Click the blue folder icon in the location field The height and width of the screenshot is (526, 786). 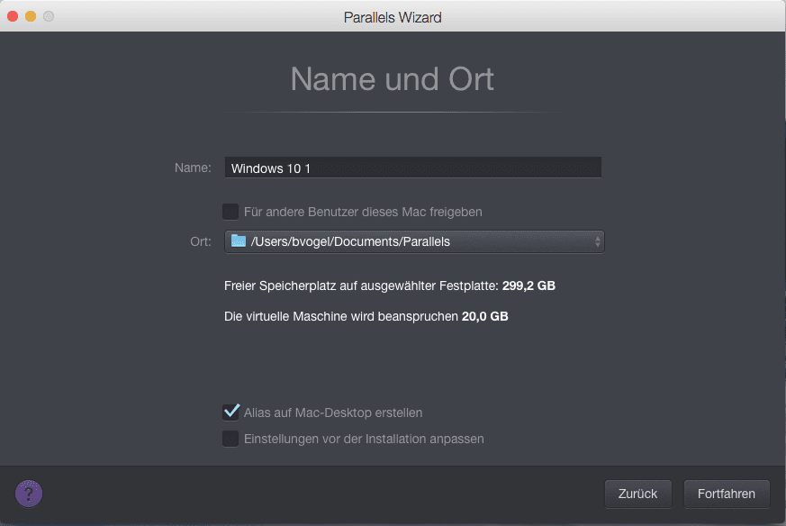pyautogui.click(x=236, y=241)
